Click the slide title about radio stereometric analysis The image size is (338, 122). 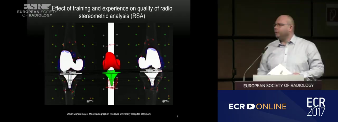112,12
